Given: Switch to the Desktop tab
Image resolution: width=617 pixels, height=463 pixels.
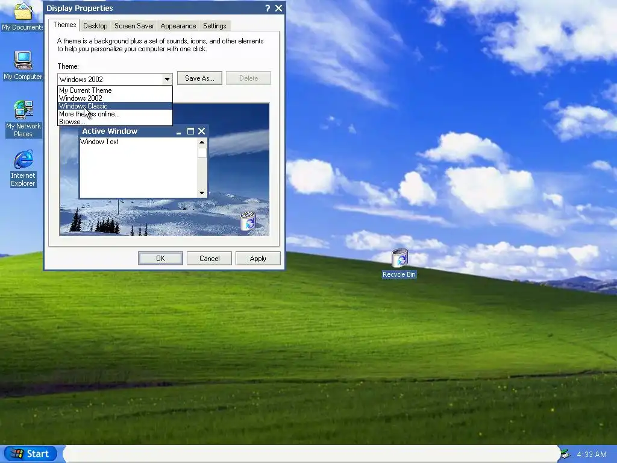Looking at the screenshot, I should click(x=95, y=26).
